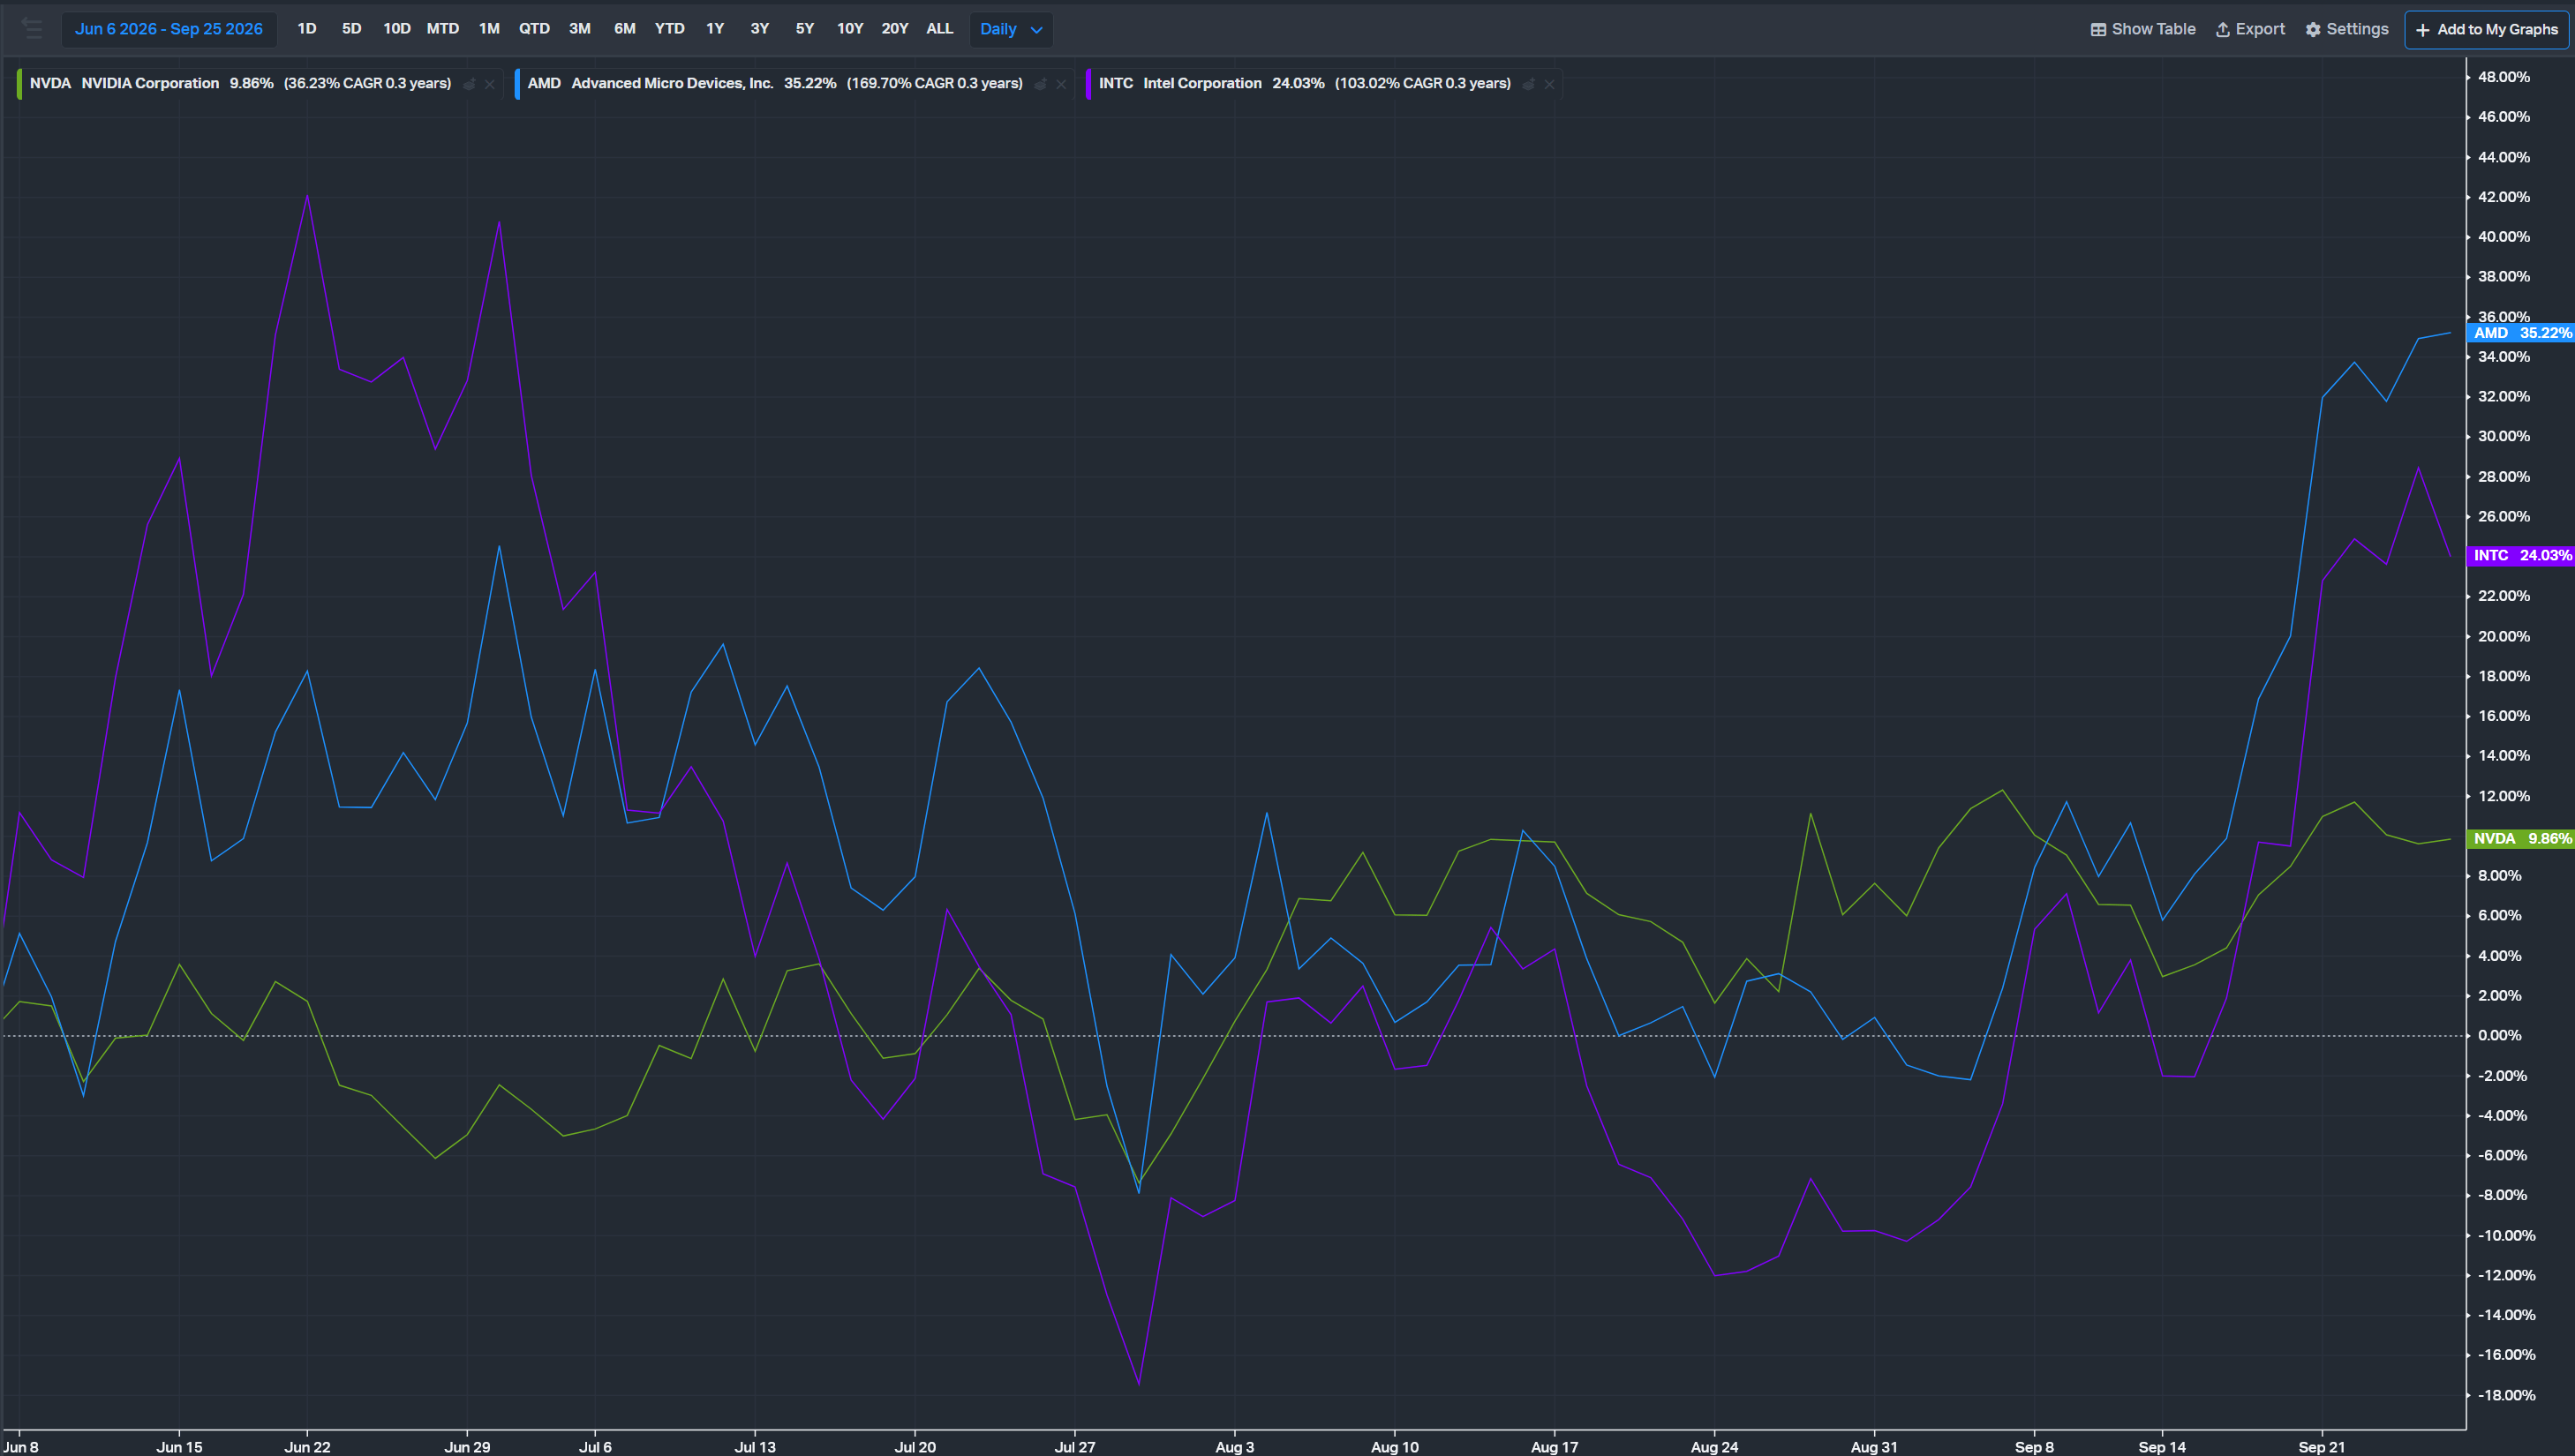Click the 48.00% y-axis label
The height and width of the screenshot is (1456, 2575).
click(x=2503, y=77)
